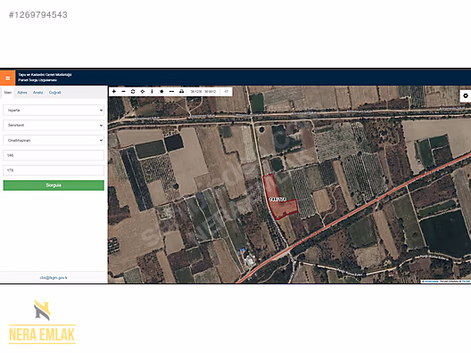Open the province dropdown showing Isparta
This screenshot has width=471, height=353.
(x=54, y=111)
